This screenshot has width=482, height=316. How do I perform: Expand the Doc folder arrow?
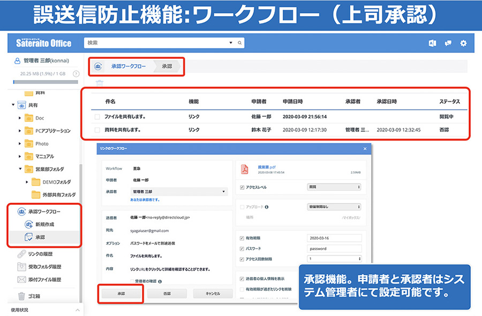pyautogui.click(x=20, y=118)
